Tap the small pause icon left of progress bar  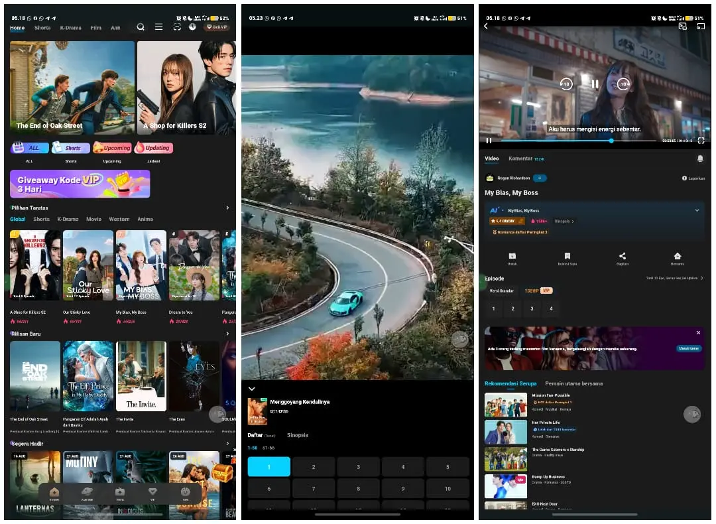tap(489, 141)
